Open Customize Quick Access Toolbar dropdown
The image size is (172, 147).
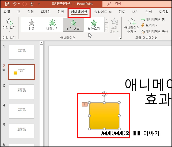(39, 4)
